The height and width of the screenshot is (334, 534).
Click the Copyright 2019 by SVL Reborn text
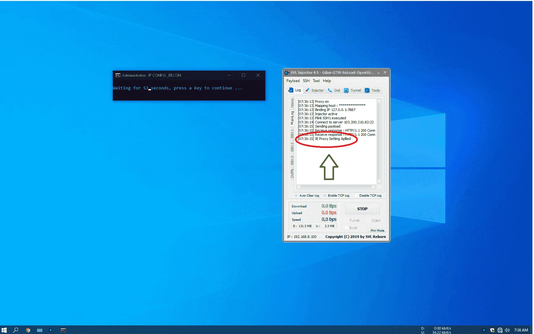coord(355,237)
